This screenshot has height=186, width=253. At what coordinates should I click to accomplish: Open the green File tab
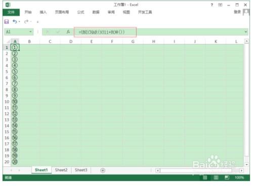(11, 12)
